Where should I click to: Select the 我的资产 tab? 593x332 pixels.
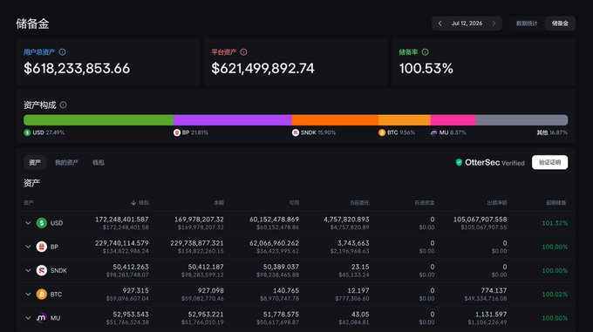tap(66, 162)
